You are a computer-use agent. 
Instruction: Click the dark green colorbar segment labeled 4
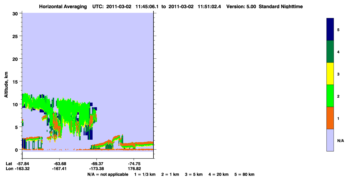coord(330,52)
